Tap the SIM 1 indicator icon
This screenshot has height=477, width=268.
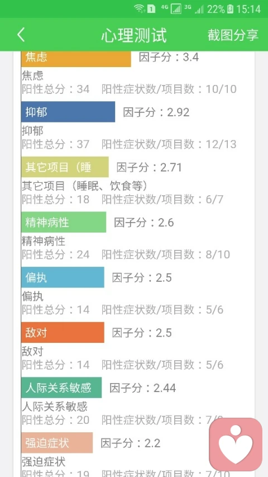pyautogui.click(x=151, y=9)
